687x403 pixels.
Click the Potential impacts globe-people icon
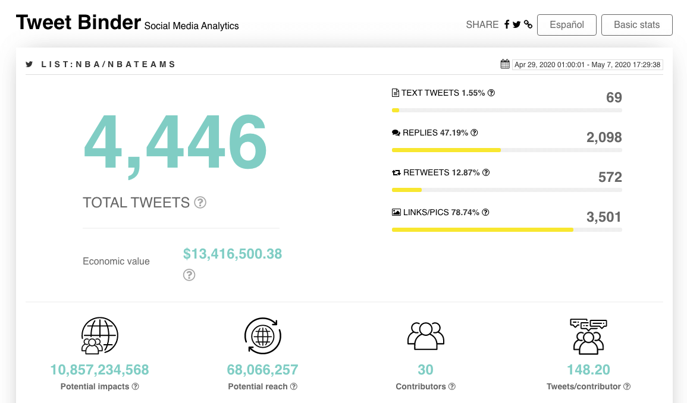99,336
